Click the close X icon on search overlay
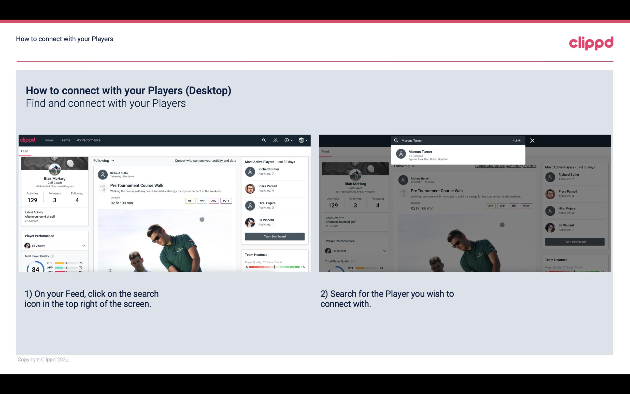 pyautogui.click(x=532, y=140)
